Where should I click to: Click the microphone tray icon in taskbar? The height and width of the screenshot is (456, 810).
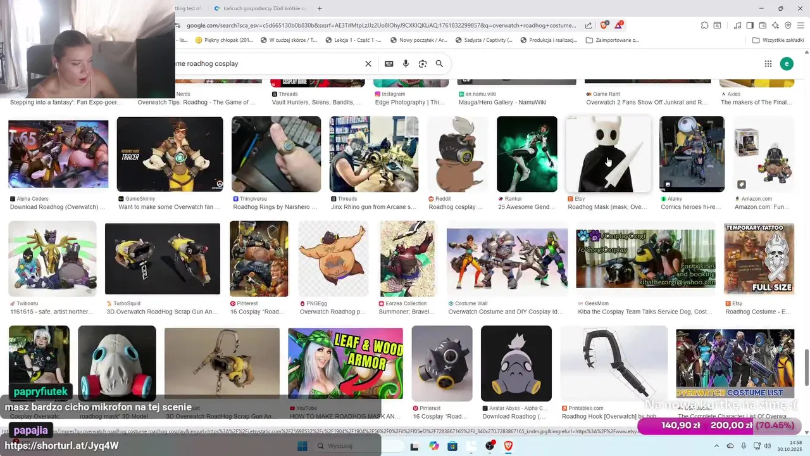[744, 446]
